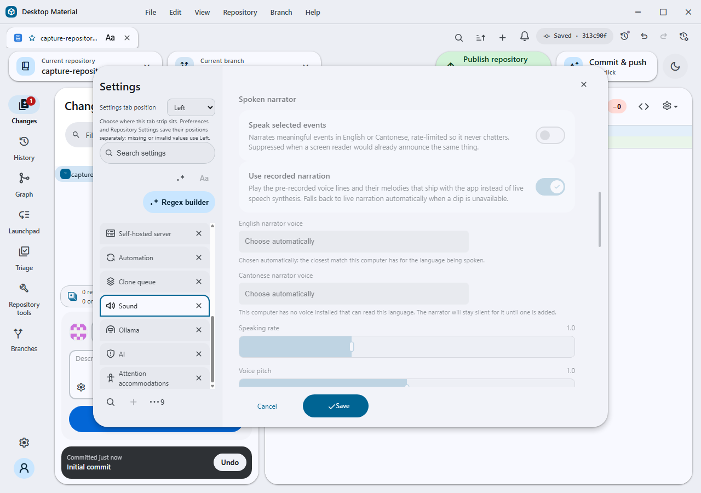Remove Sound tab from settings list

point(199,306)
